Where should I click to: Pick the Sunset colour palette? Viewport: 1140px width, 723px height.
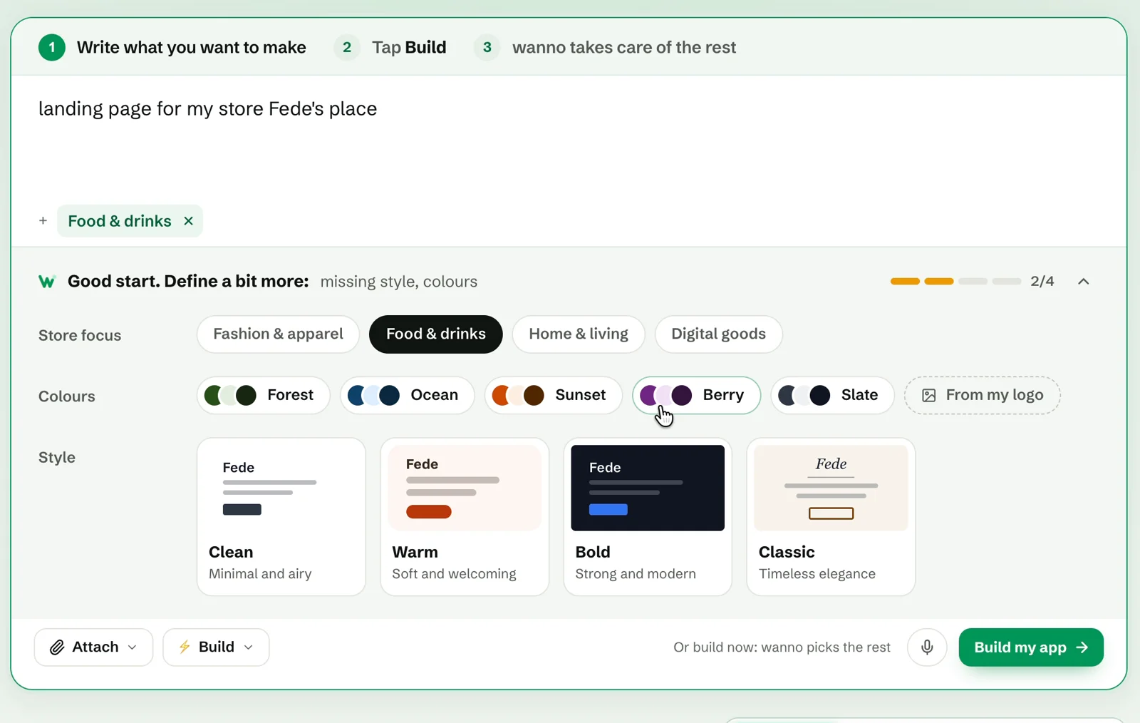554,396
